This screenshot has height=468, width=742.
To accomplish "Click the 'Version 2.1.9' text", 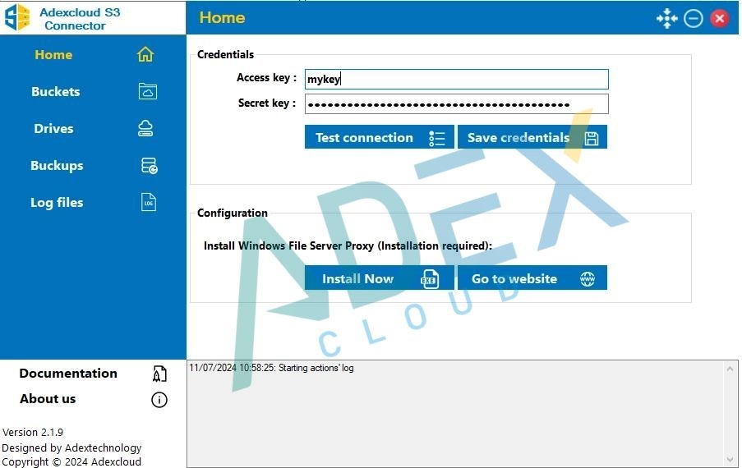I will pos(33,432).
